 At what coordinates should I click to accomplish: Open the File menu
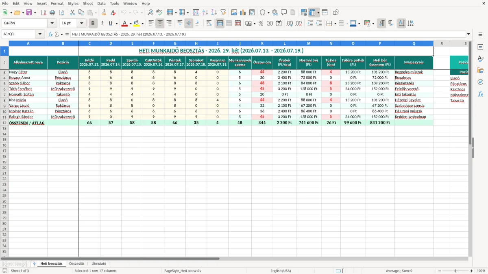pos(5,3)
